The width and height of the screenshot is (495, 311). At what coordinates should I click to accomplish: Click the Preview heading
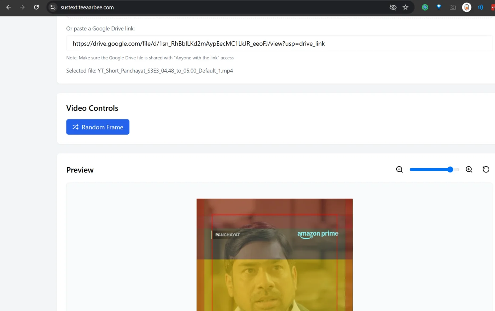[80, 170]
